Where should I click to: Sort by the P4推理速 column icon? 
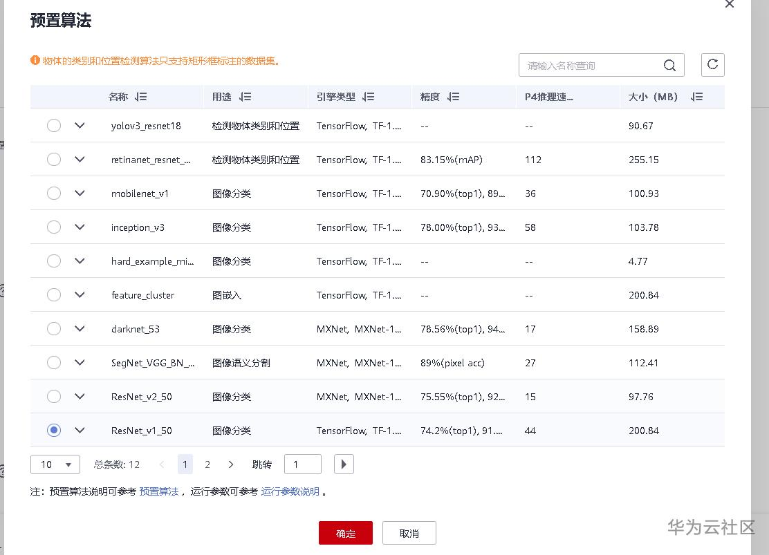click(569, 97)
